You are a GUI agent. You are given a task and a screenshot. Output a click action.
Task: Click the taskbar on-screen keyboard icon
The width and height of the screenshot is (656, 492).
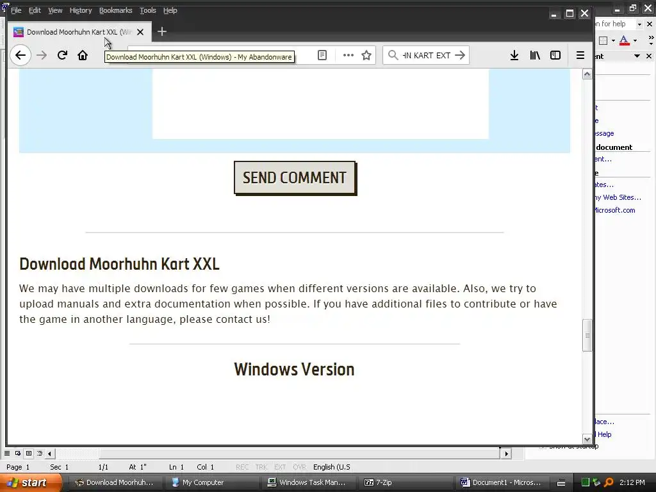tap(561, 483)
